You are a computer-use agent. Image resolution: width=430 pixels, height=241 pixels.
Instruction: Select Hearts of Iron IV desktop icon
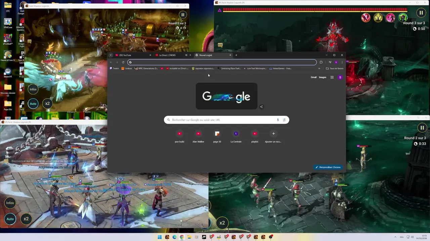(8, 56)
